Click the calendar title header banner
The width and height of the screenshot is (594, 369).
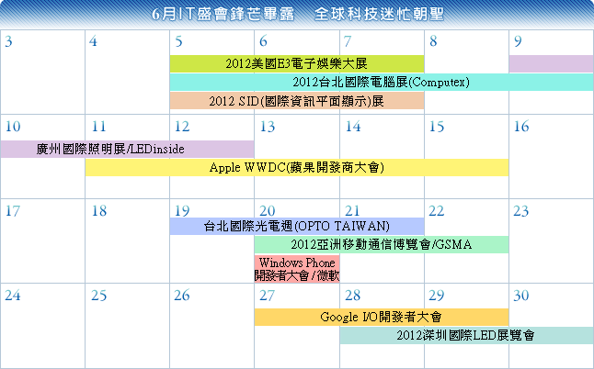click(296, 14)
